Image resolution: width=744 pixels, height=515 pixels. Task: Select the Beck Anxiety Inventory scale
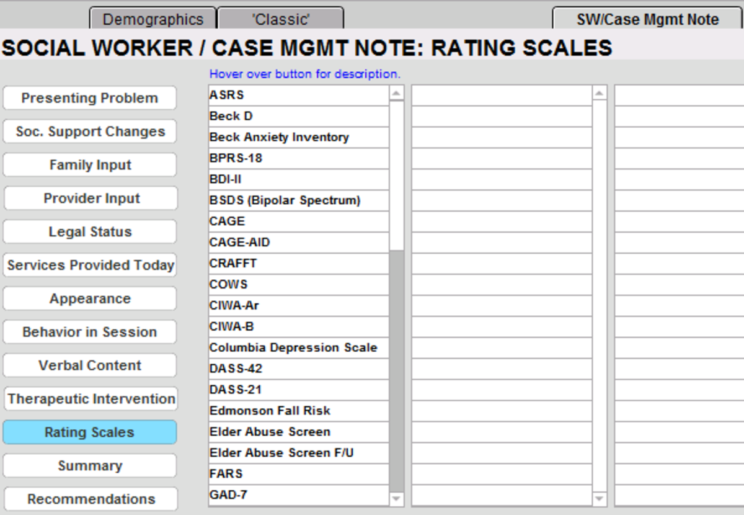(x=279, y=137)
